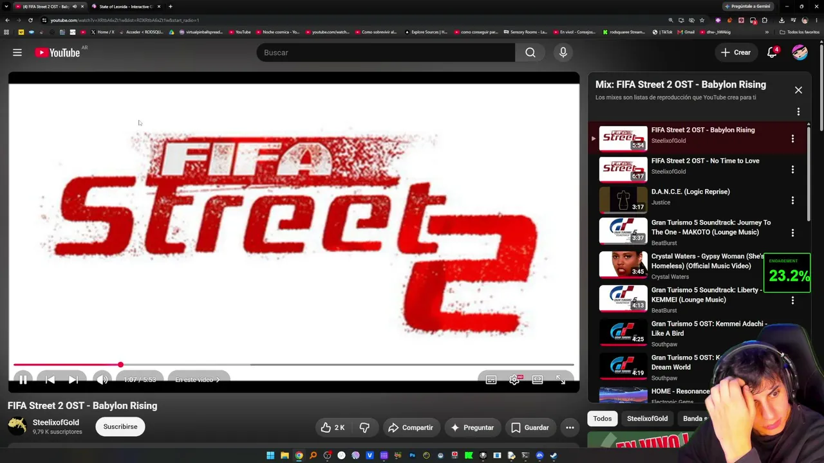Pause the video

(23, 380)
